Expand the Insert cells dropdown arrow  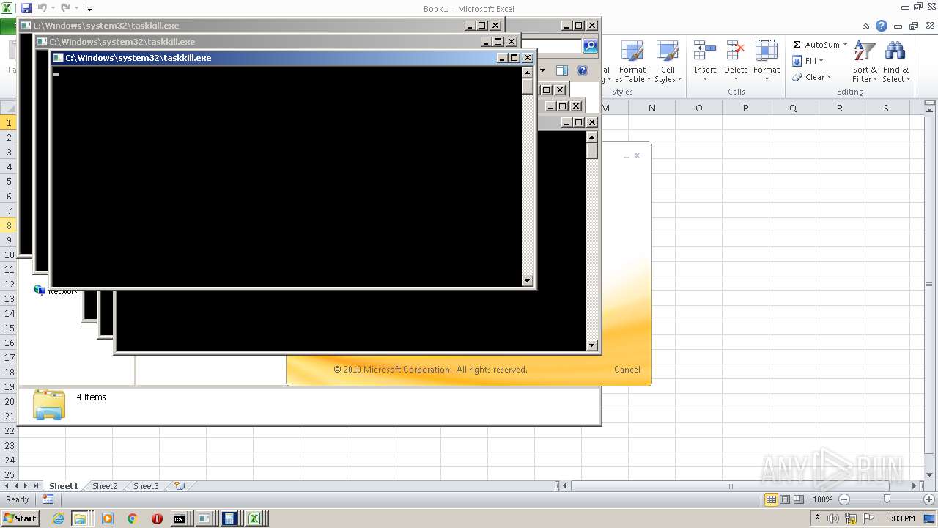705,79
